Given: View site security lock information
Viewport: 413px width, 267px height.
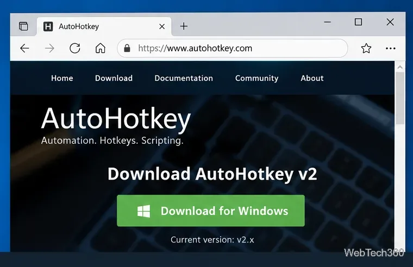Looking at the screenshot, I should [x=127, y=48].
